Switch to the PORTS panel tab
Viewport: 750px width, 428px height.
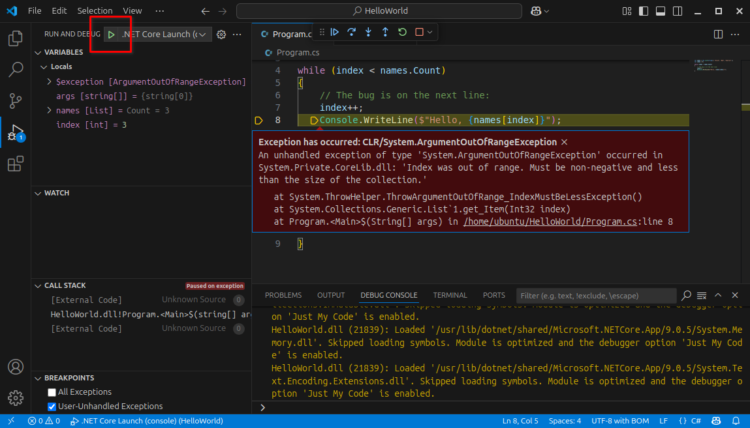pyautogui.click(x=493, y=295)
